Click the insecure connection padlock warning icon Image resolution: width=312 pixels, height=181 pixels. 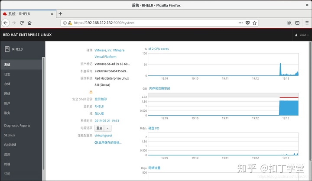pyautogui.click(x=70, y=23)
